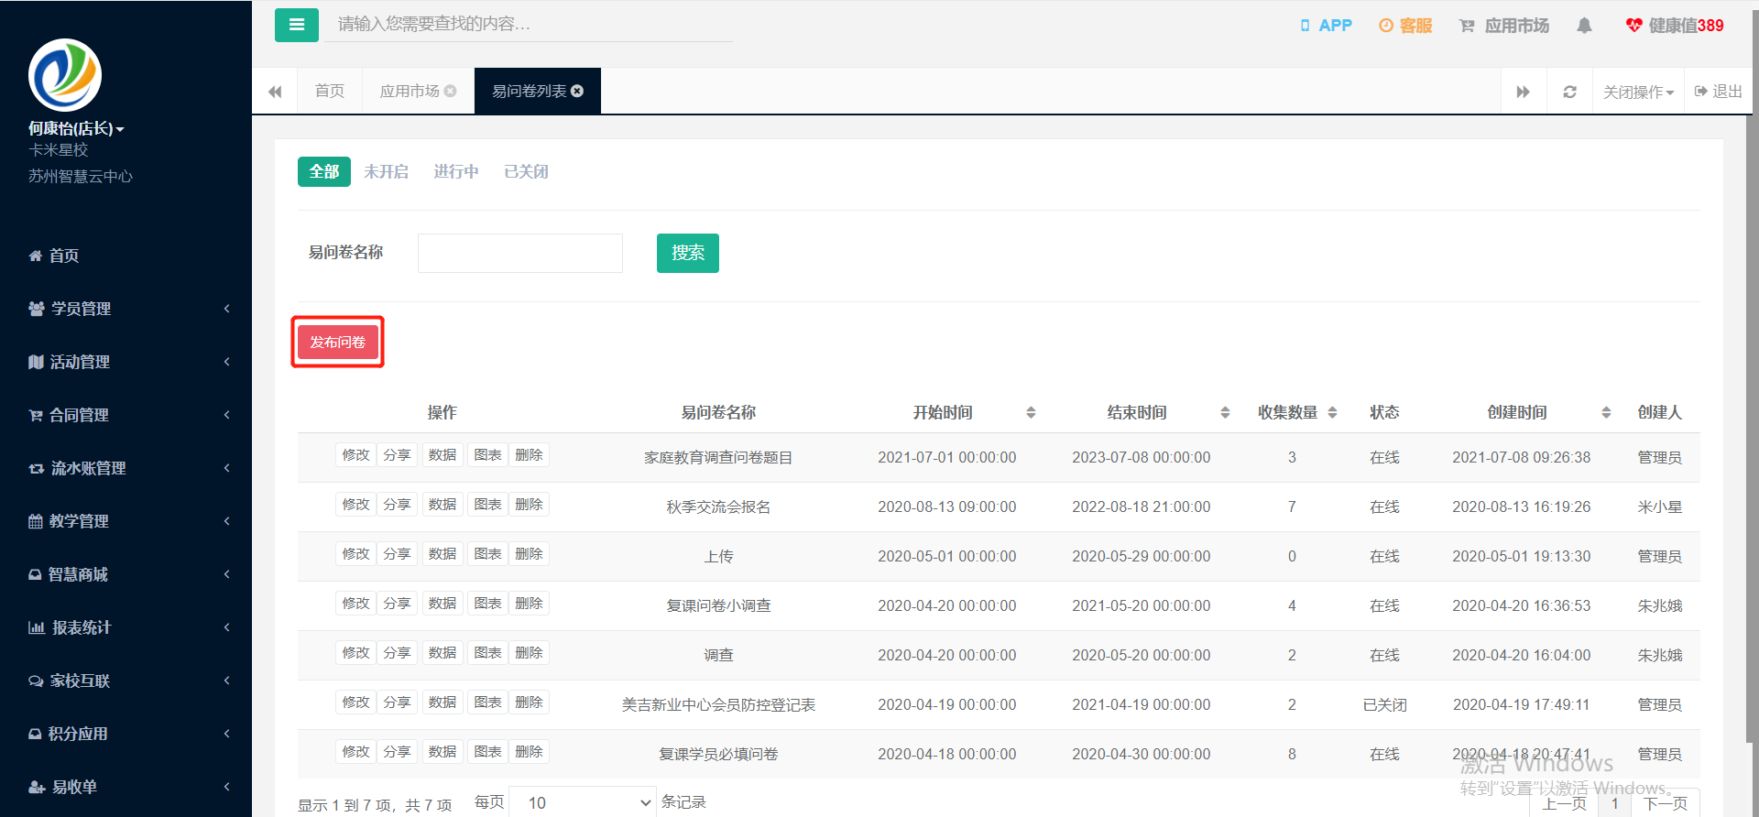The image size is (1759, 817).
Task: Switch to the 应用市场 tab
Action: pos(410,91)
